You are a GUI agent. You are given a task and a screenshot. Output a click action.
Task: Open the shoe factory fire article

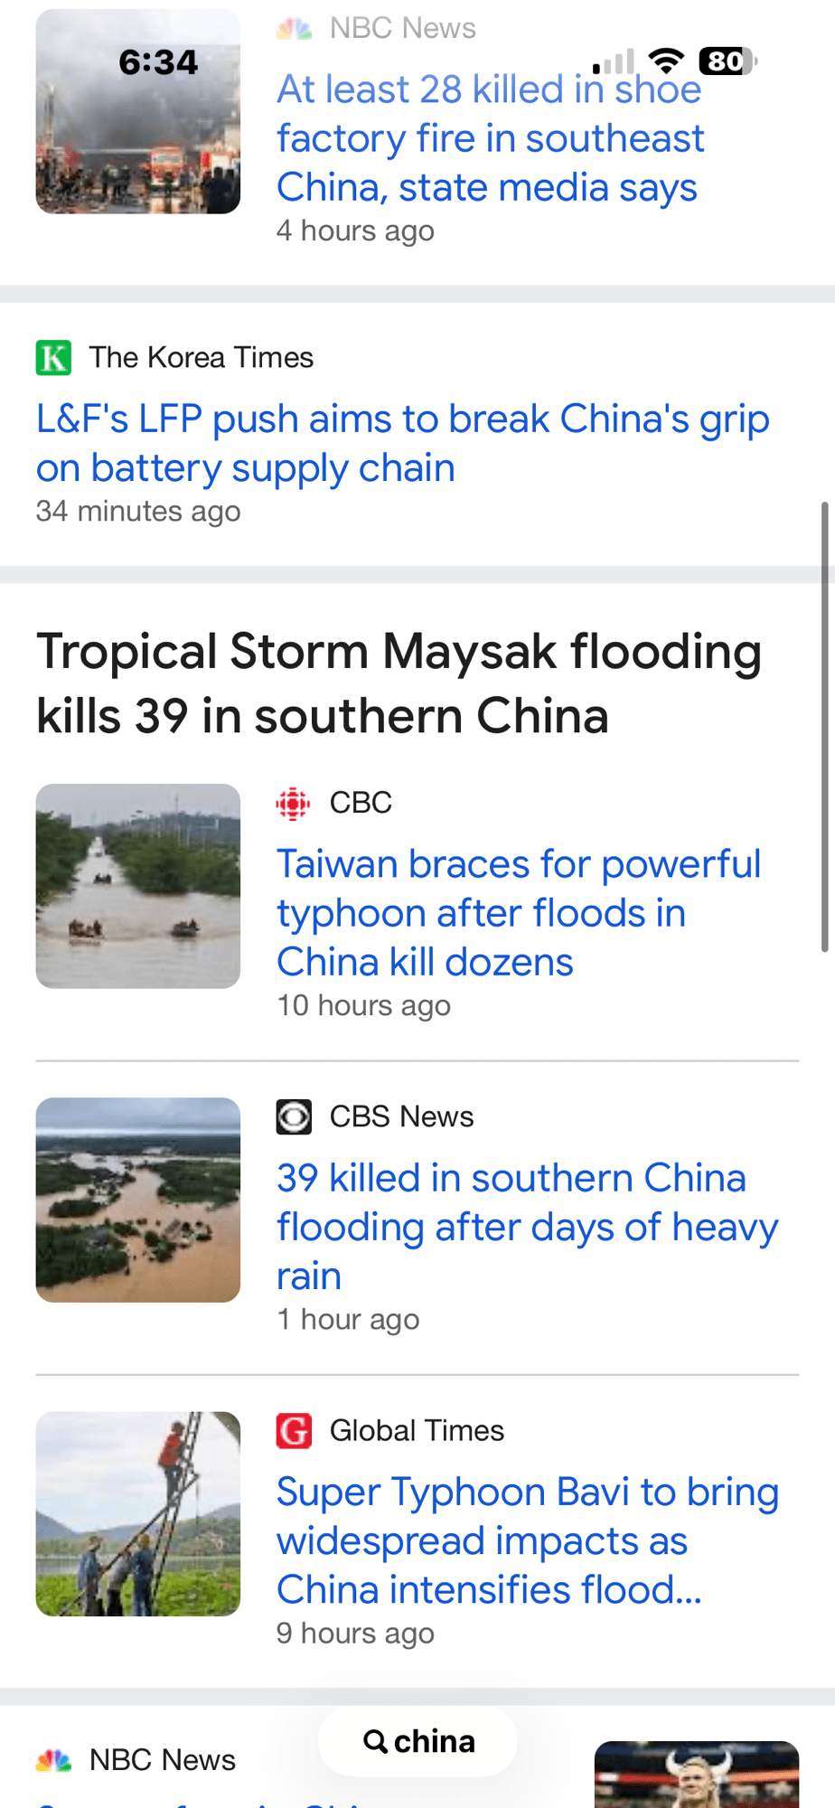490,138
